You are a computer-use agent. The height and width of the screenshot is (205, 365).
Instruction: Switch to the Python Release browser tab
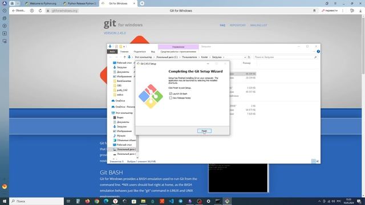pyautogui.click(x=80, y=3)
